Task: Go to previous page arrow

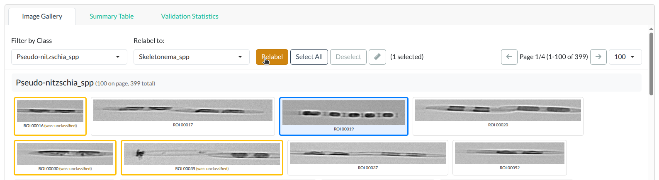Action: click(509, 57)
